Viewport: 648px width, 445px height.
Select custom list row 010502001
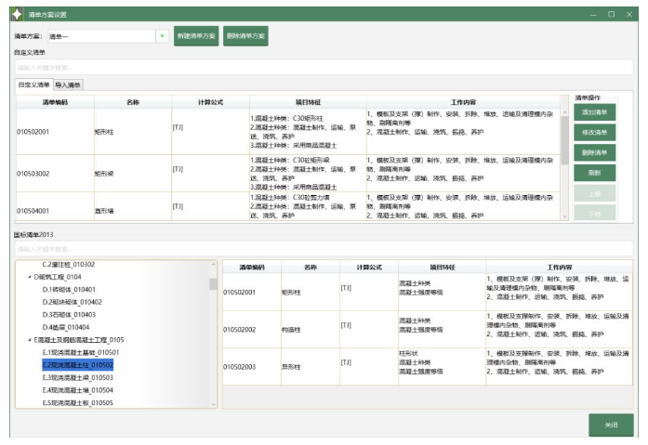(x=288, y=132)
